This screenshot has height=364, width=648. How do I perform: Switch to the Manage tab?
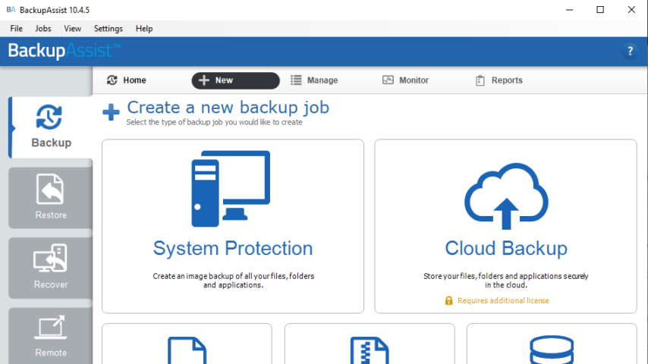pos(314,80)
